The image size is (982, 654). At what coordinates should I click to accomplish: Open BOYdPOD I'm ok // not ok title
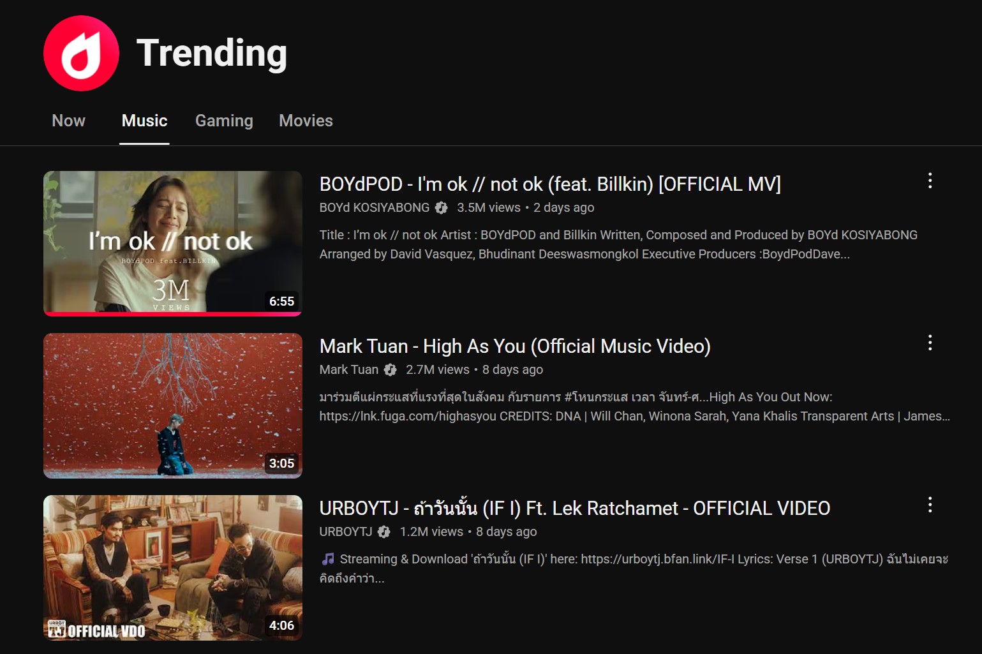[550, 184]
